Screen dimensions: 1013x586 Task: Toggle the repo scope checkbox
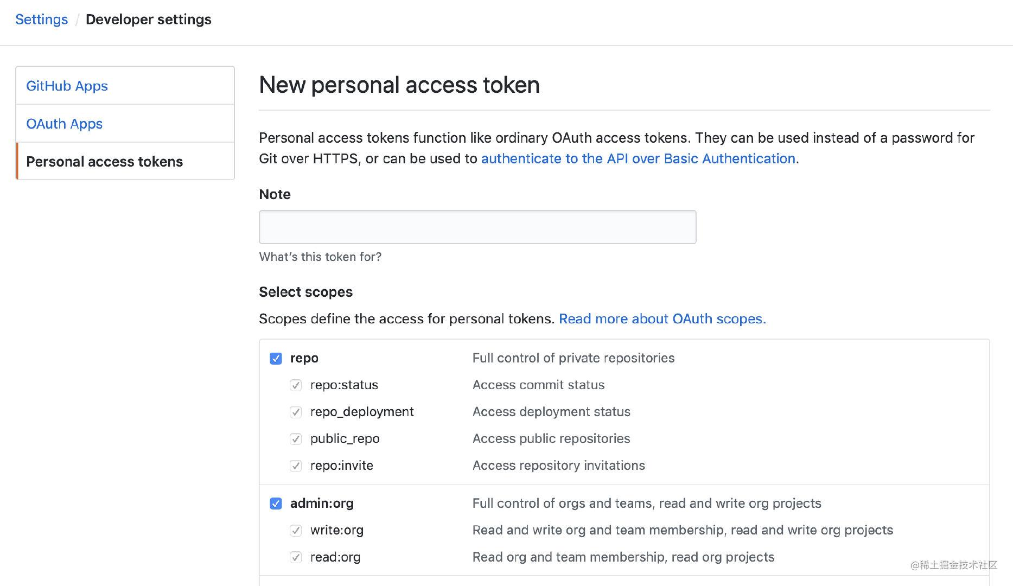point(276,359)
